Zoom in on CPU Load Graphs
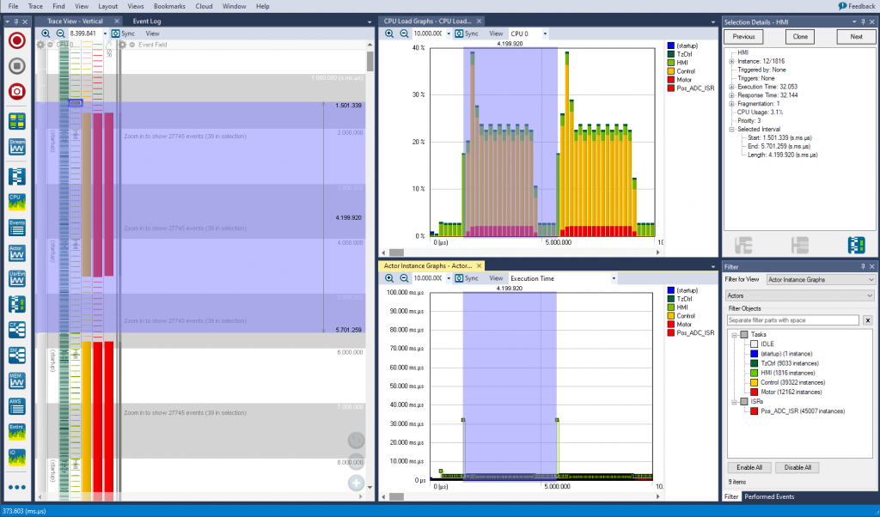This screenshot has width=880, height=517. pyautogui.click(x=389, y=33)
